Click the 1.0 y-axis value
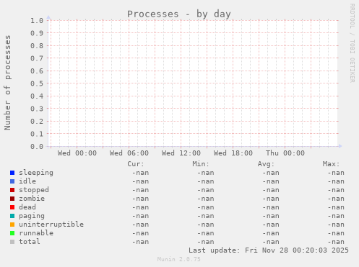The image size is (359, 267). (x=37, y=21)
